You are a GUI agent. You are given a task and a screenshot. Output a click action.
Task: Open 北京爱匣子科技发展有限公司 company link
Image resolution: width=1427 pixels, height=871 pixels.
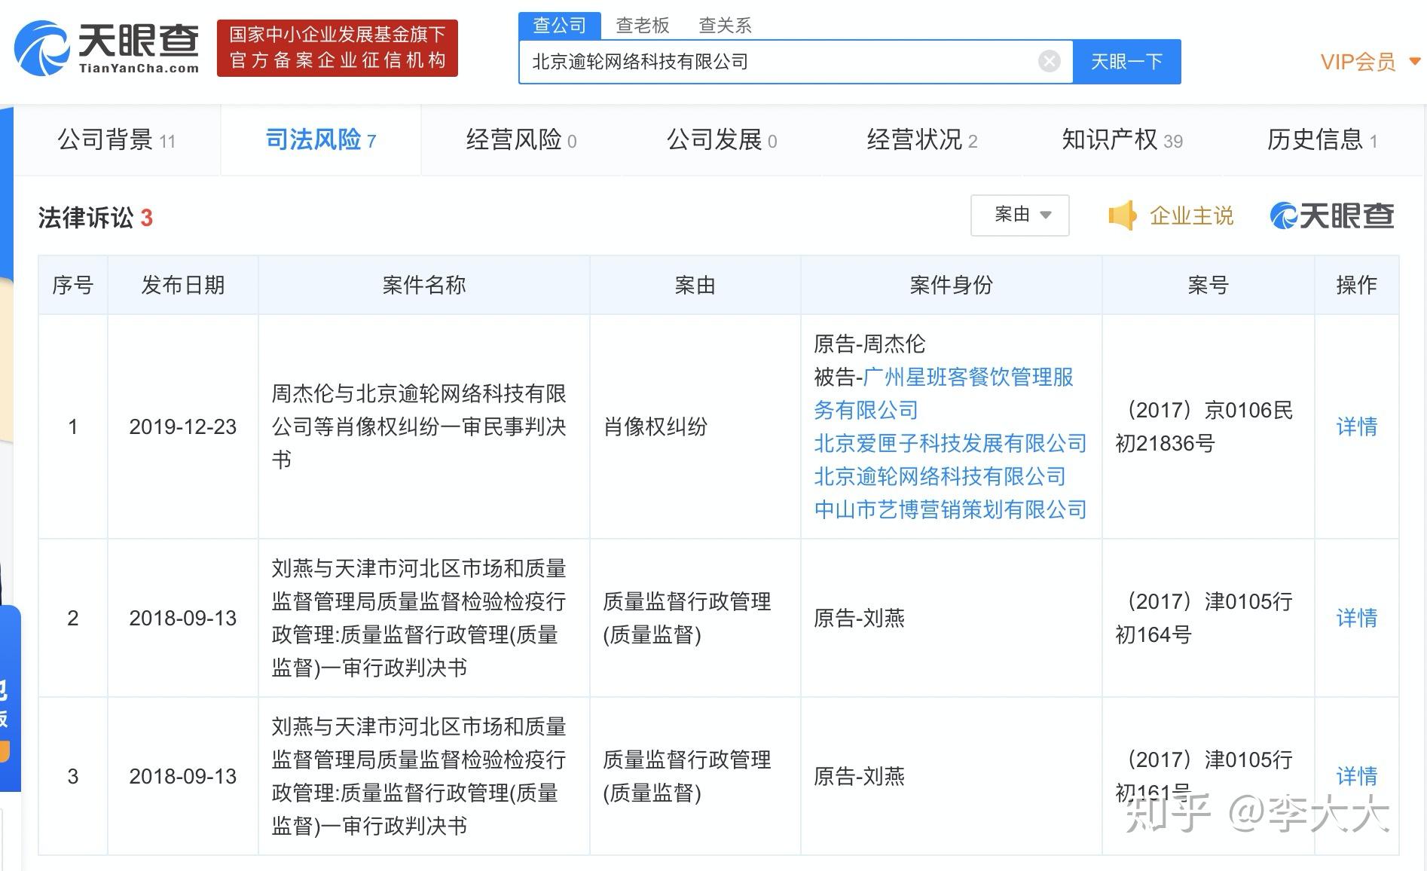click(950, 443)
